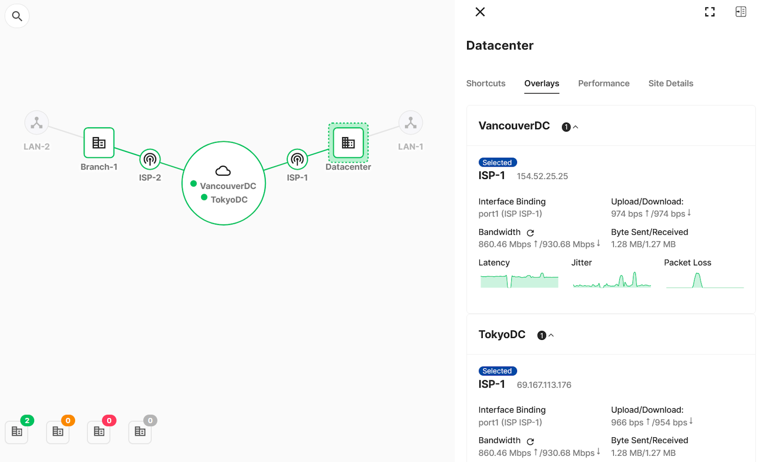Click the Shortcuts tab
The height and width of the screenshot is (462, 761).
pyautogui.click(x=486, y=84)
